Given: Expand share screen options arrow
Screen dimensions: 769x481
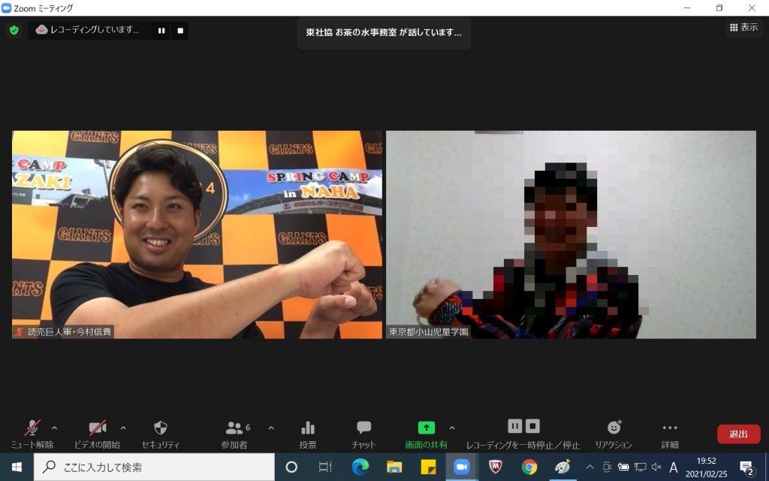Looking at the screenshot, I should click(452, 428).
